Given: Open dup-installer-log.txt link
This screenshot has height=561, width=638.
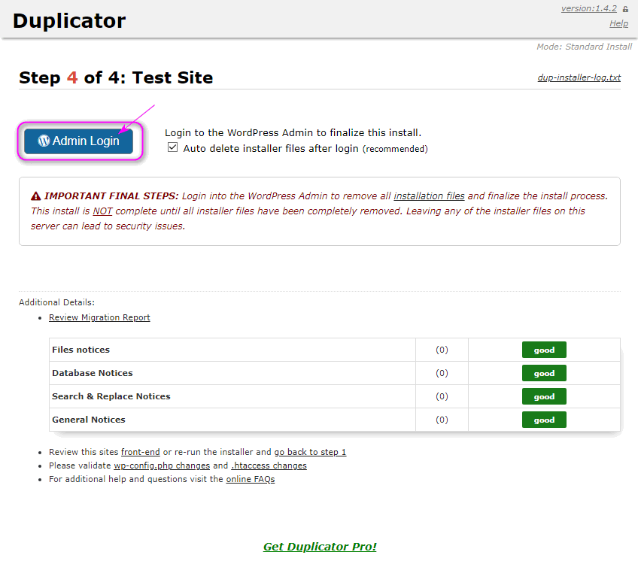Looking at the screenshot, I should [579, 77].
